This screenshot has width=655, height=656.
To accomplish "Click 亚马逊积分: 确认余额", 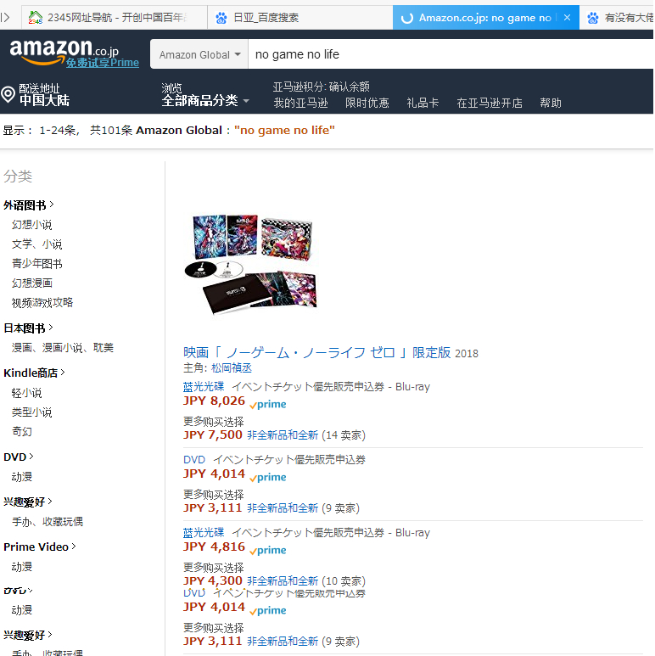I will [x=322, y=87].
